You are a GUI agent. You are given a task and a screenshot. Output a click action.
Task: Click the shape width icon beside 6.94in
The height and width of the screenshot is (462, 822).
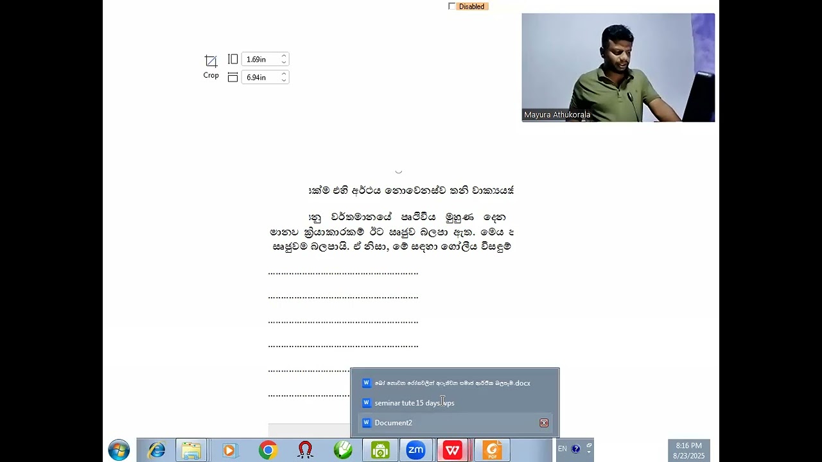(233, 77)
